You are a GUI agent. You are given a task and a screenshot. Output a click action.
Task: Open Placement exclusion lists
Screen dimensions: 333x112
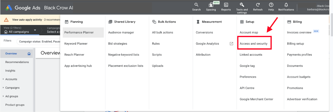tap(126, 66)
